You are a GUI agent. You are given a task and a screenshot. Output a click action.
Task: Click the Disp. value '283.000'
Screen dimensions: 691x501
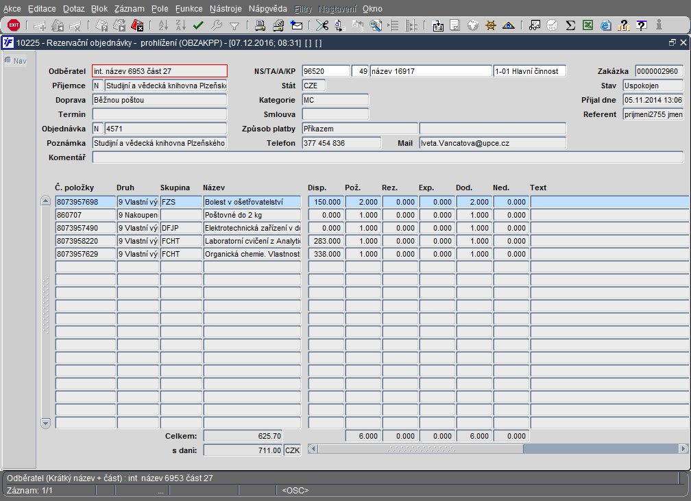click(x=326, y=241)
